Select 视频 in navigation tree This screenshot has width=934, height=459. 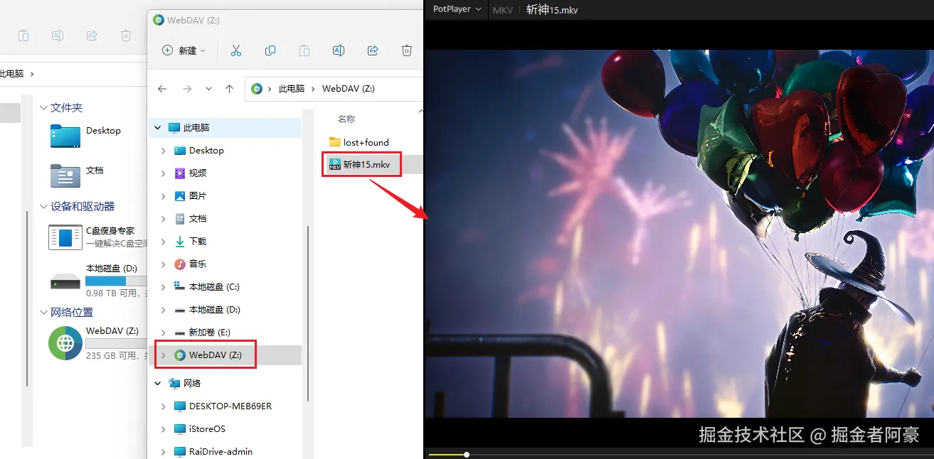click(x=198, y=173)
